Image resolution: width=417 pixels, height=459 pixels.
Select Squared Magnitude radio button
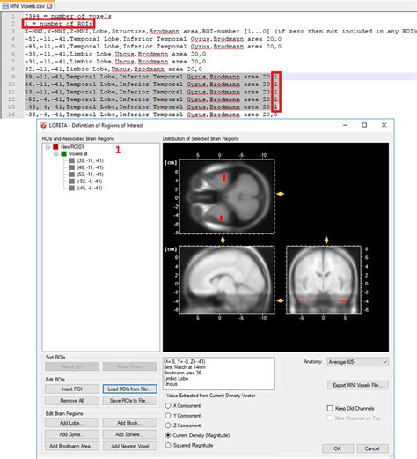168,445
